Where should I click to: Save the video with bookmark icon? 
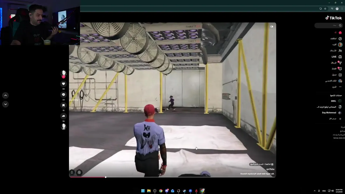point(64,105)
